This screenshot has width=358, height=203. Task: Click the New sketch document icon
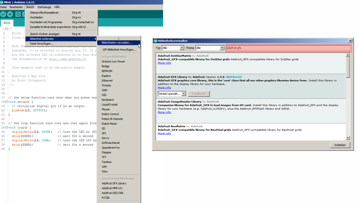[18, 14]
